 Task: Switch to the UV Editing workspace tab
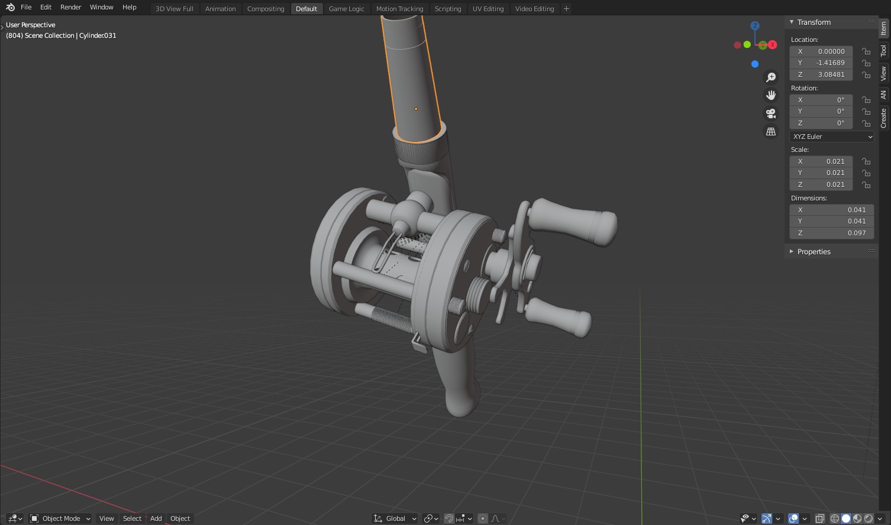pyautogui.click(x=488, y=9)
